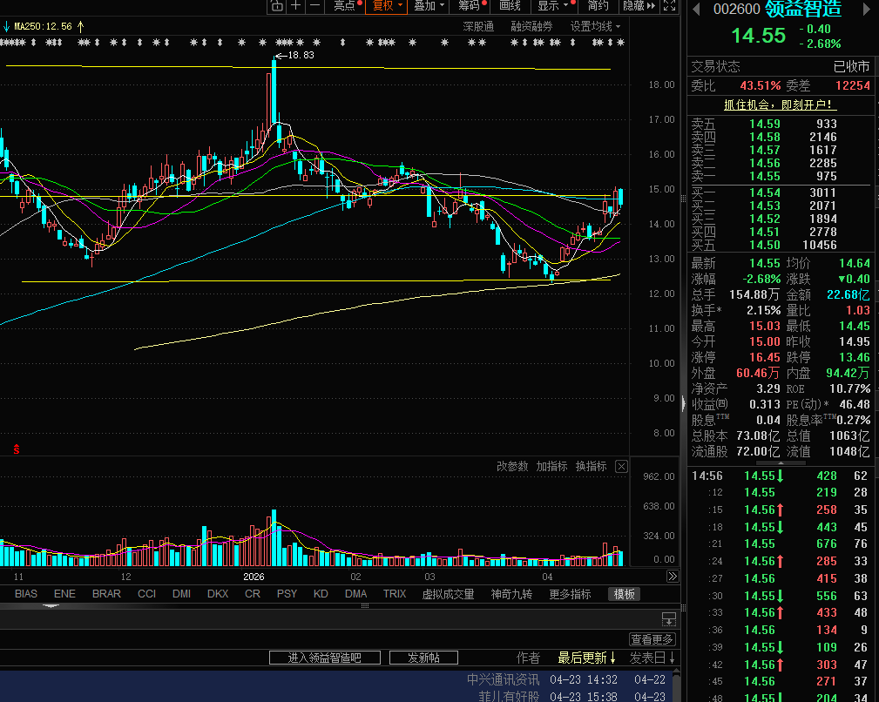Toggle 隐藏 to hide side panel

coord(639,5)
